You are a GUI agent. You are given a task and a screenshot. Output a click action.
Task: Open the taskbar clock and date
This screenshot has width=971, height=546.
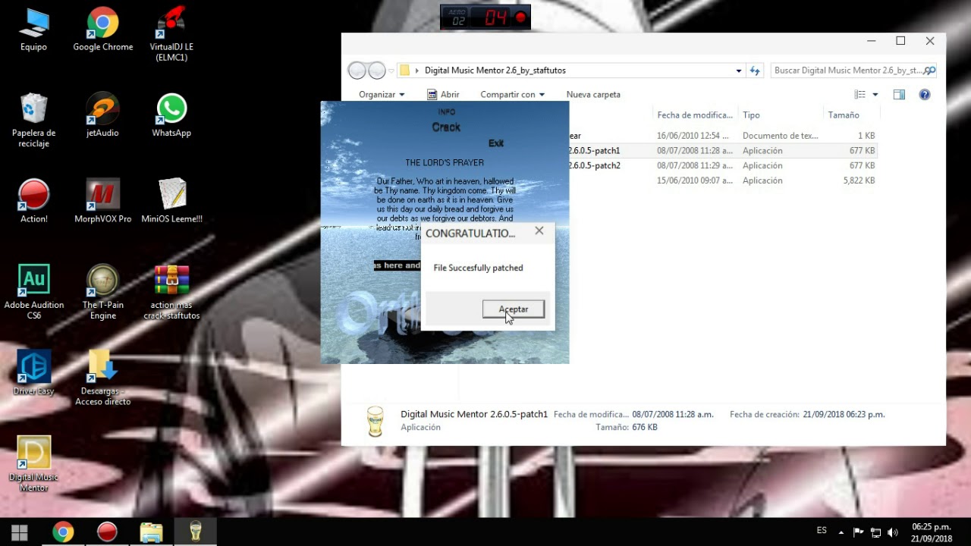932,532
